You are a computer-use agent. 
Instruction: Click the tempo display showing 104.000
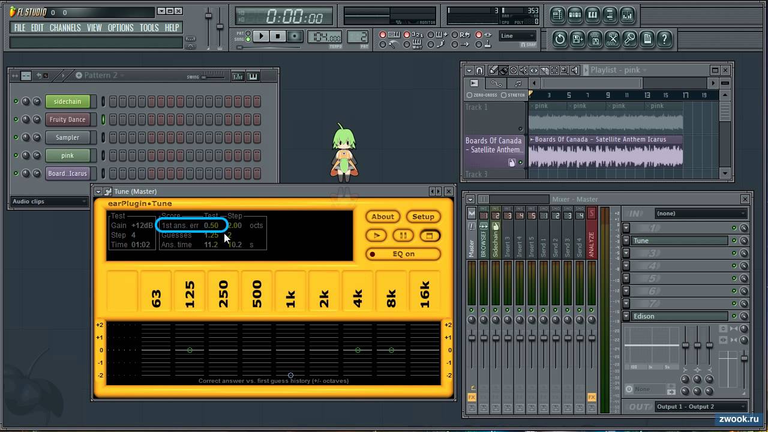tap(325, 37)
